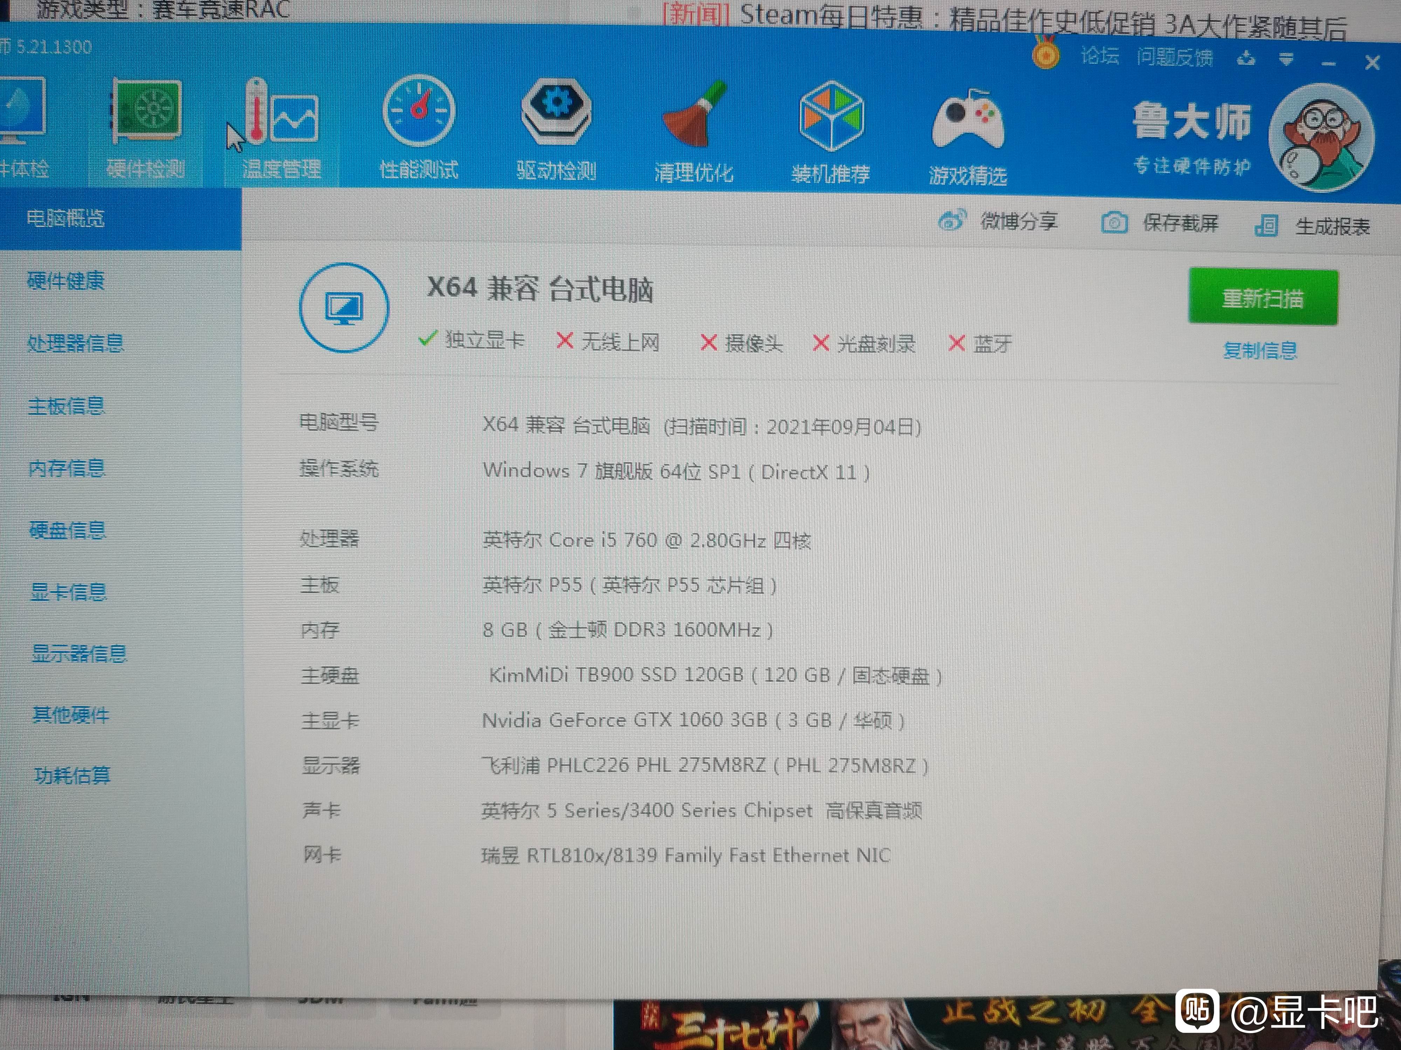Click the Windows 7 旗舰版 64位 SP1 value
The width and height of the screenshot is (1401, 1050).
coord(676,471)
